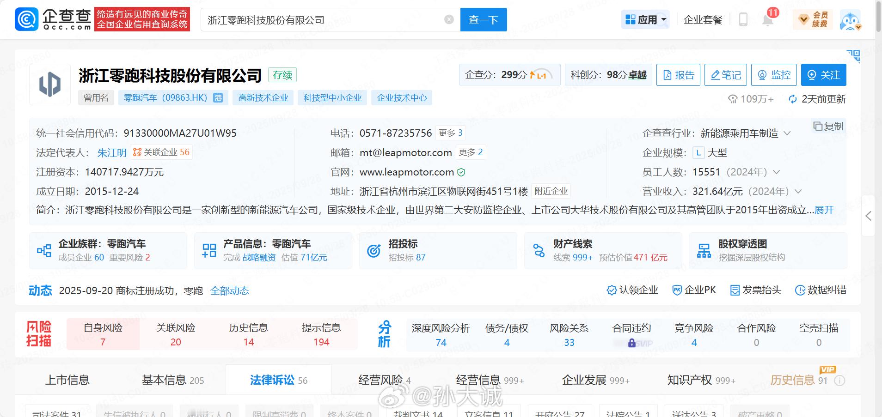Viewport: 882px width, 417px height.
Task: Switch to the 知识产权 999+ tab
Action: coord(701,380)
